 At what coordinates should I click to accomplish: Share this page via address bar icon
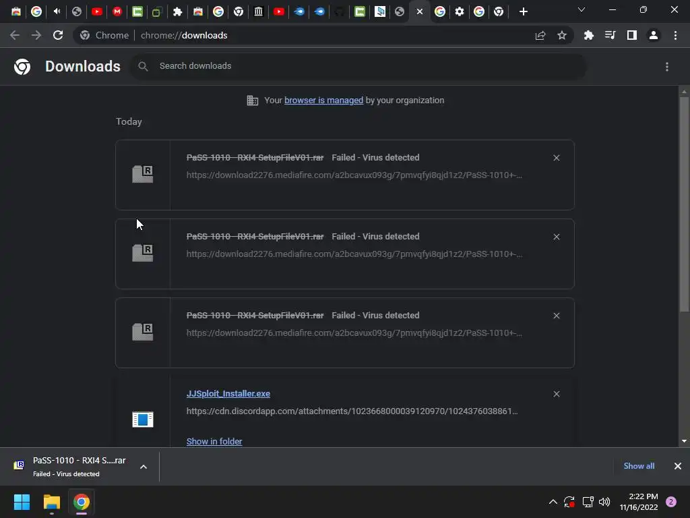pyautogui.click(x=540, y=36)
